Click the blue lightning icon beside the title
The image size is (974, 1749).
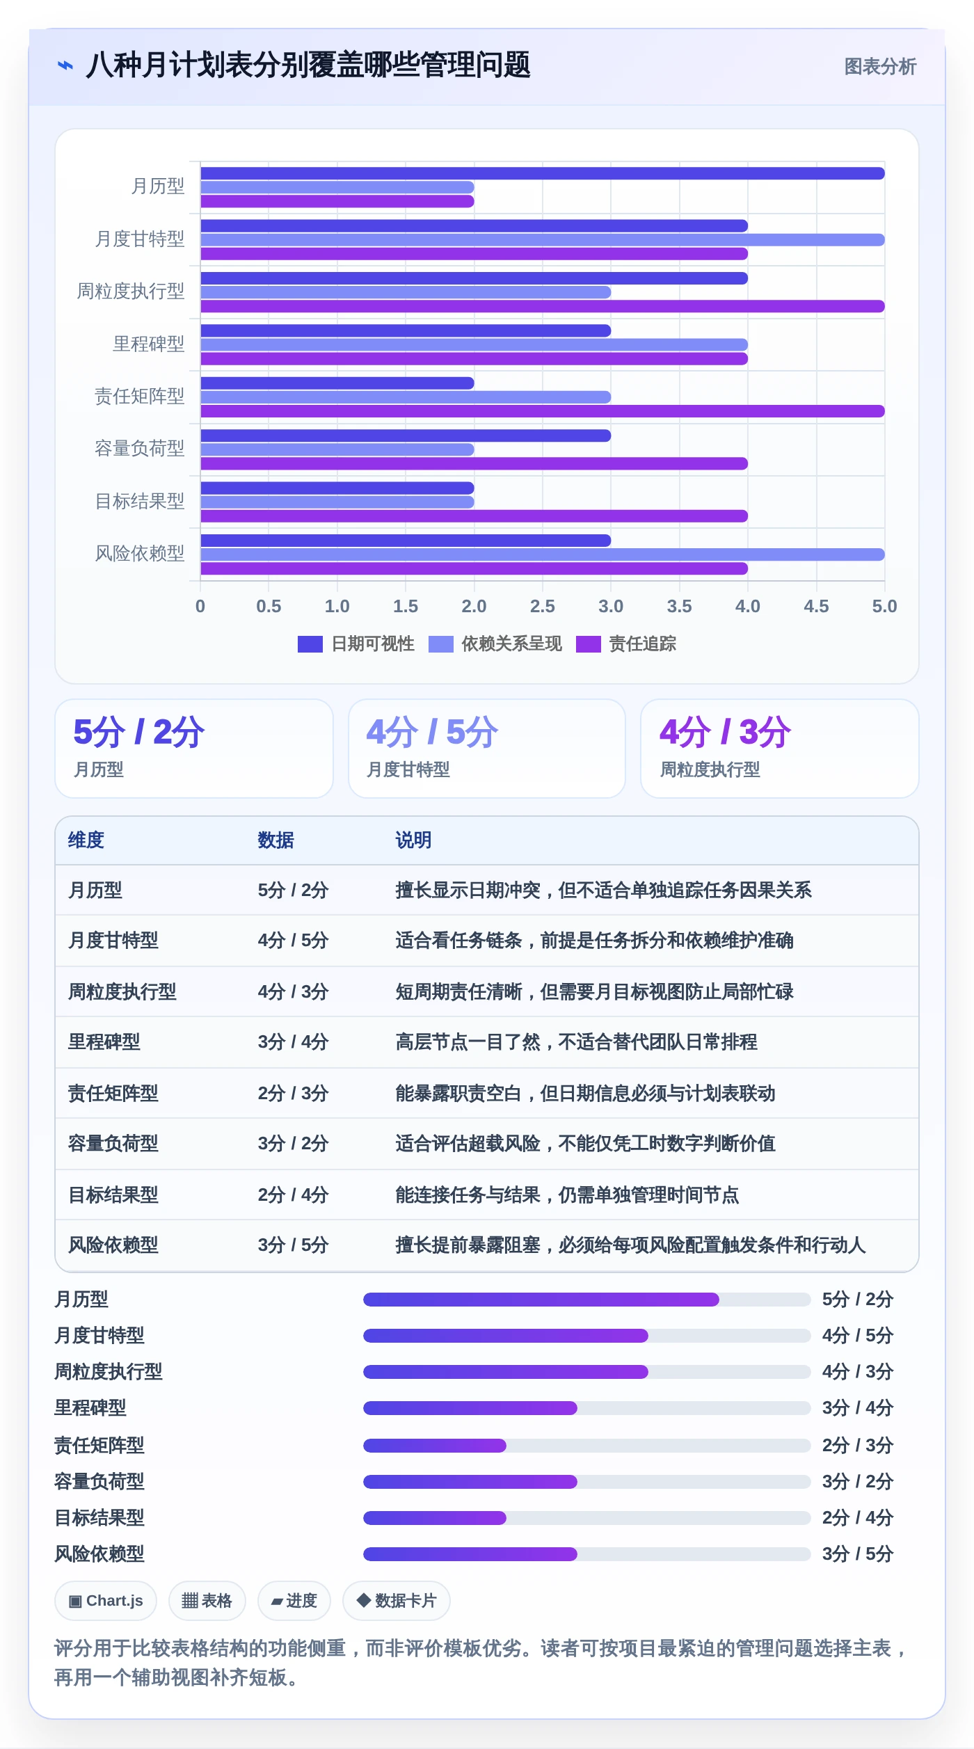(x=65, y=65)
